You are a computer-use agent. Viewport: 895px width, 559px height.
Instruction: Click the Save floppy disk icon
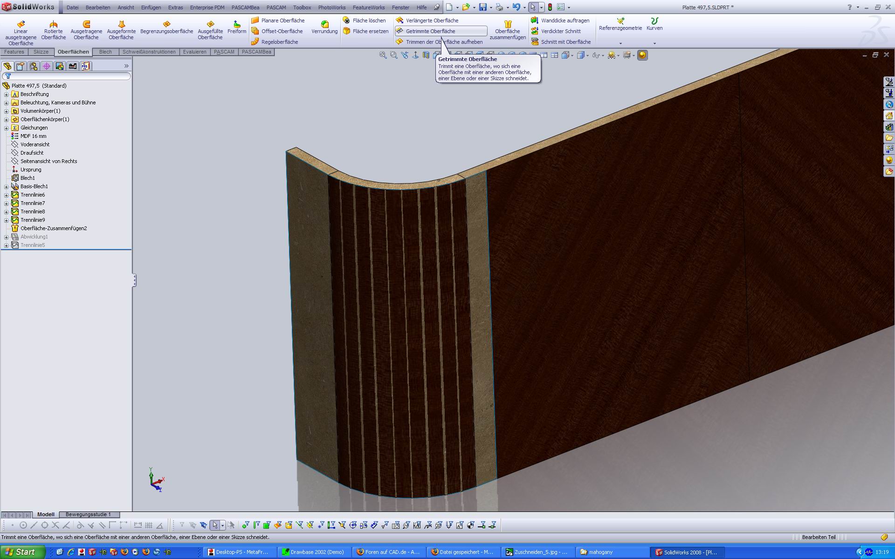[x=483, y=7]
